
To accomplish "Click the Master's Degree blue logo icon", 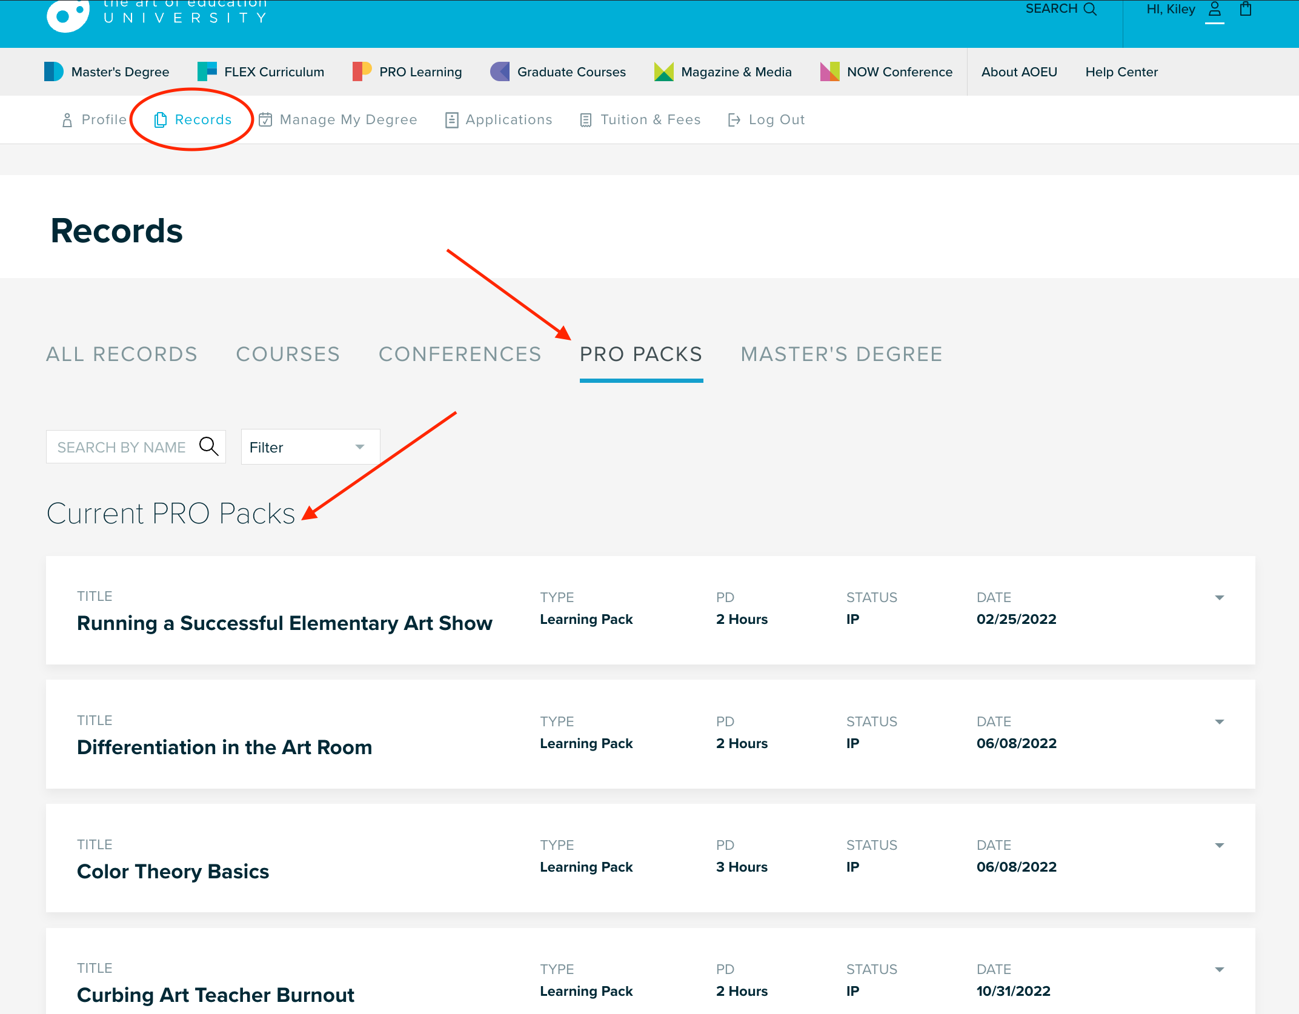I will (53, 71).
